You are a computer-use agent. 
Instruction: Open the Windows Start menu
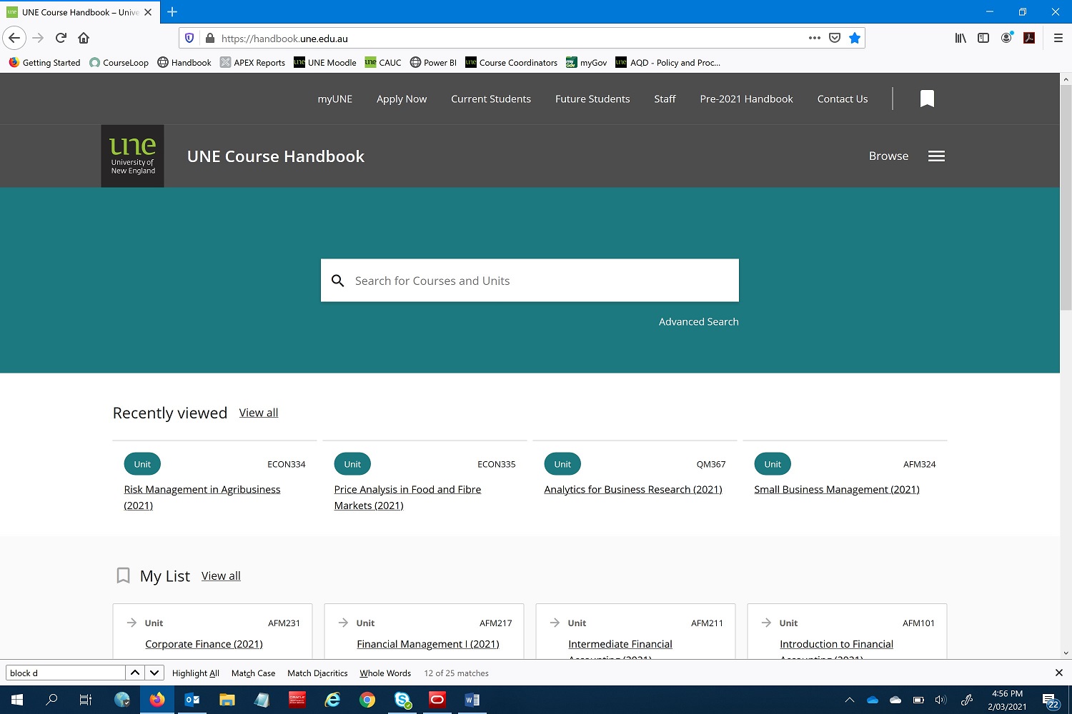coord(17,700)
